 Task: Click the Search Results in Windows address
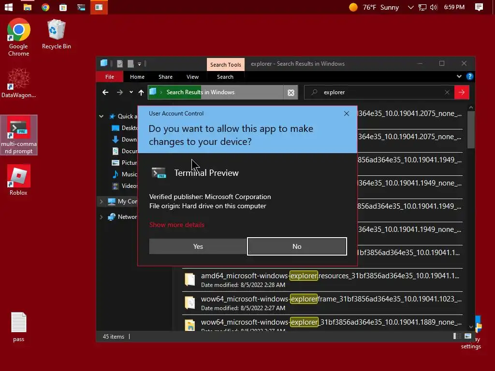201,92
